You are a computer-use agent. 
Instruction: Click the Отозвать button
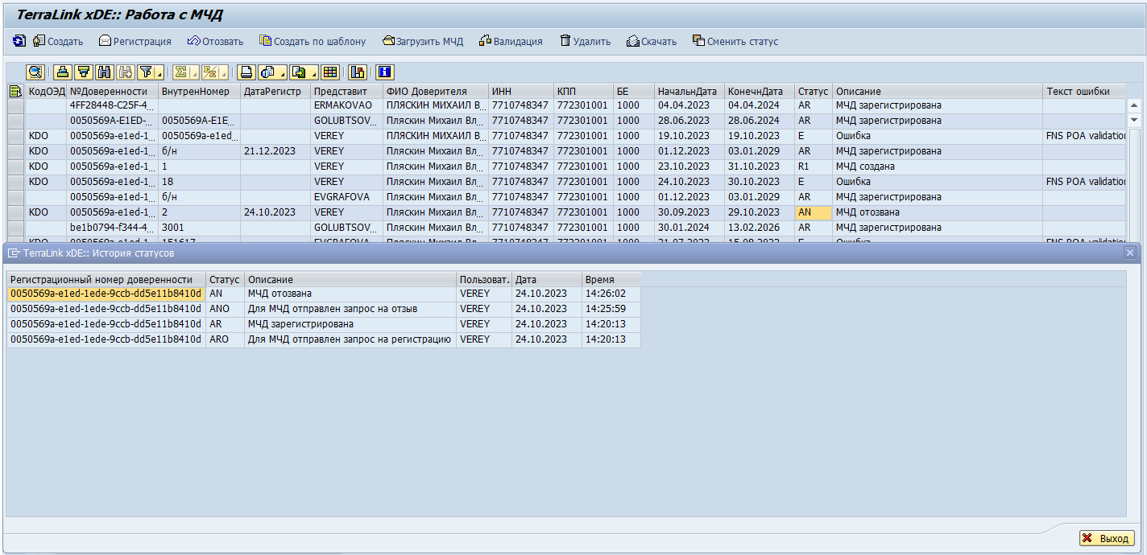click(215, 41)
